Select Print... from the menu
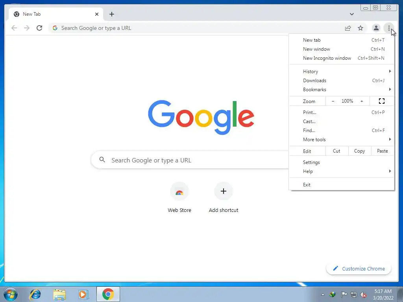The image size is (403, 302). 342,112
